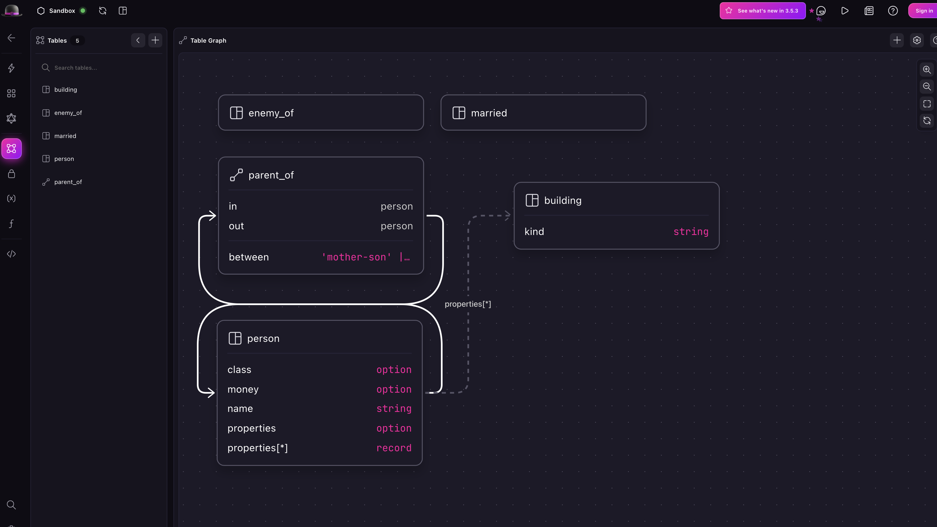937x527 pixels.
Task: Select the Models f icon in sidebar
Action: click(x=11, y=224)
